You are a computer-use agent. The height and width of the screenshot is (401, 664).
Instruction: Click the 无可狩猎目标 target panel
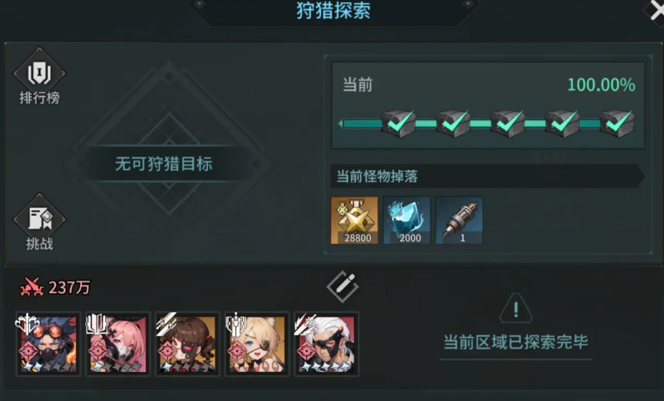(x=164, y=163)
